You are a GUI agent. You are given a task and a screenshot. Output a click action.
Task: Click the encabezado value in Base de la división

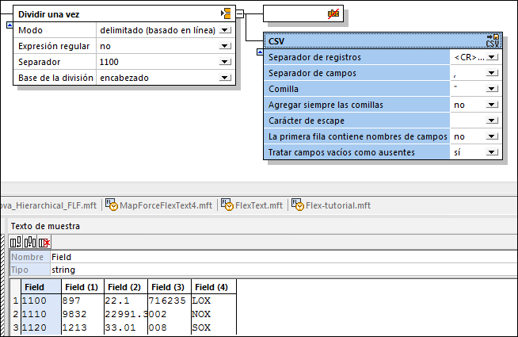(x=124, y=78)
